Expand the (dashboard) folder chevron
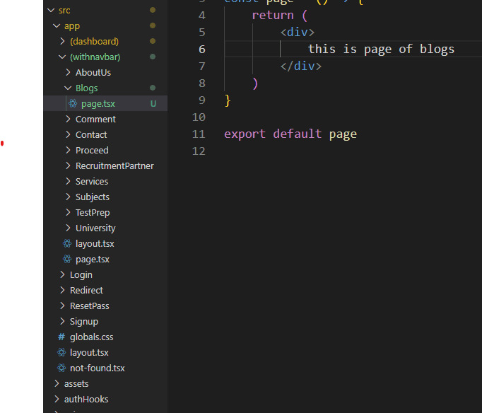Viewport: 482px width, 413px height. click(x=62, y=41)
